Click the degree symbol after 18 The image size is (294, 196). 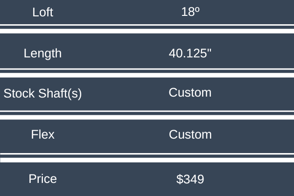[197, 10]
